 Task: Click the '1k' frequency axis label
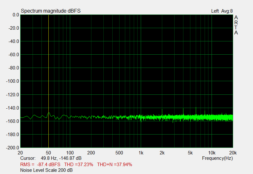(x=141, y=153)
